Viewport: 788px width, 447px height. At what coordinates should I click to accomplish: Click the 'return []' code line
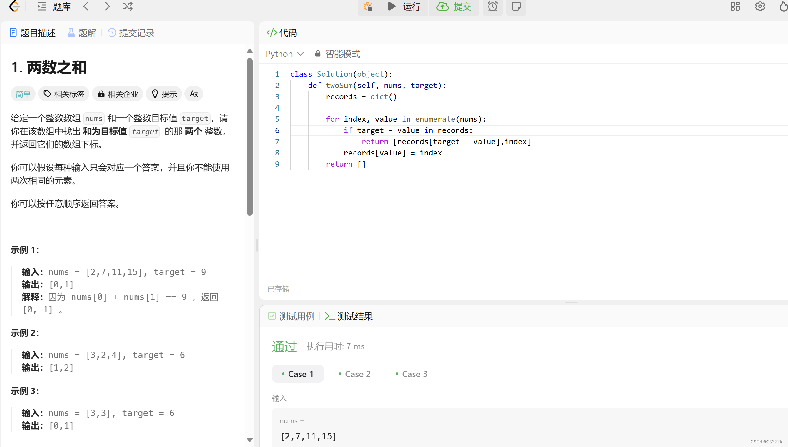click(346, 164)
